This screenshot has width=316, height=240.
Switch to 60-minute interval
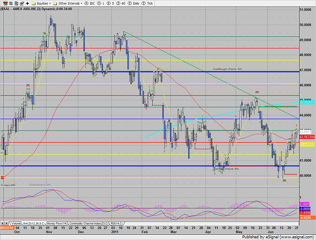tap(121, 3)
